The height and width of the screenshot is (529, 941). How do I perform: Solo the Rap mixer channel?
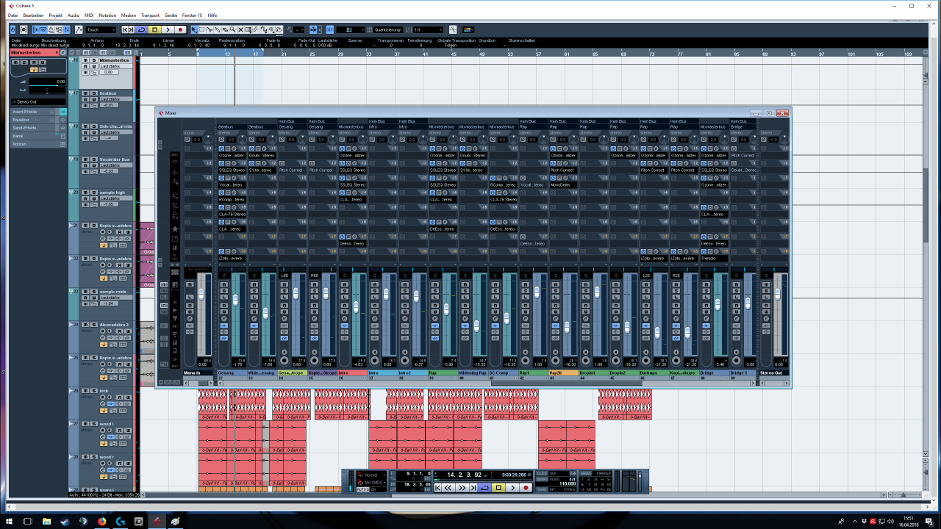(435, 291)
